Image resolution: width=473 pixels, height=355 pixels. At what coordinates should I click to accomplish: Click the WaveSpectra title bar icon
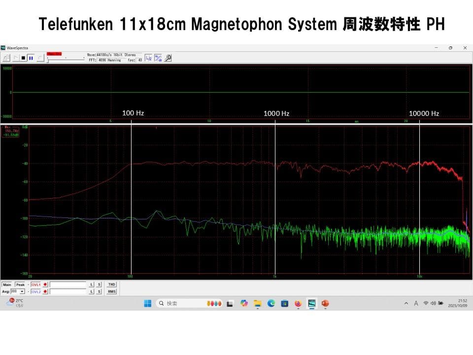point(3,48)
